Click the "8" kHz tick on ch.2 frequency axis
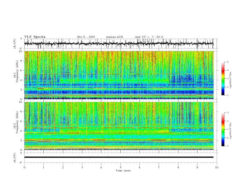Image resolution: width=244 pixels, height=188 pixels. [x=22, y=112]
